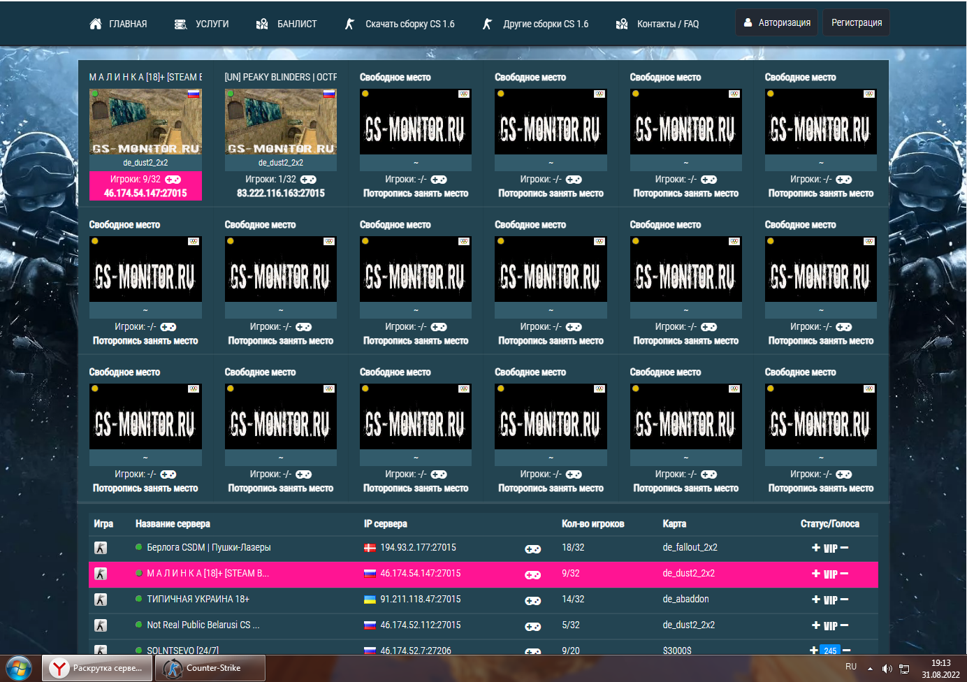Click the Статус/Голоса column header

(830, 524)
